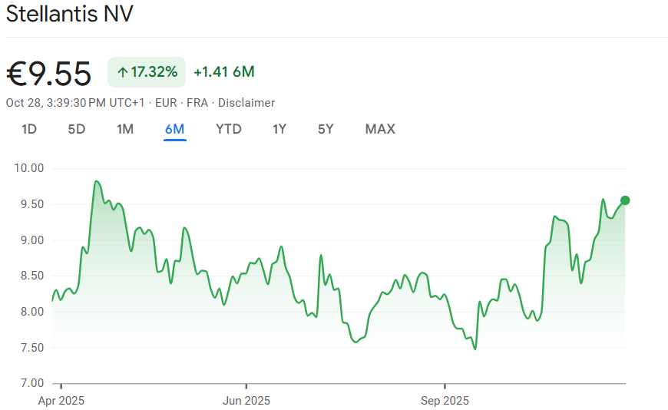668x410 pixels.
Task: Show the MAX price history
Action: pos(380,129)
